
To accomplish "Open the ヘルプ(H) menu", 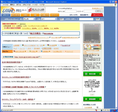I will click(42, 5).
